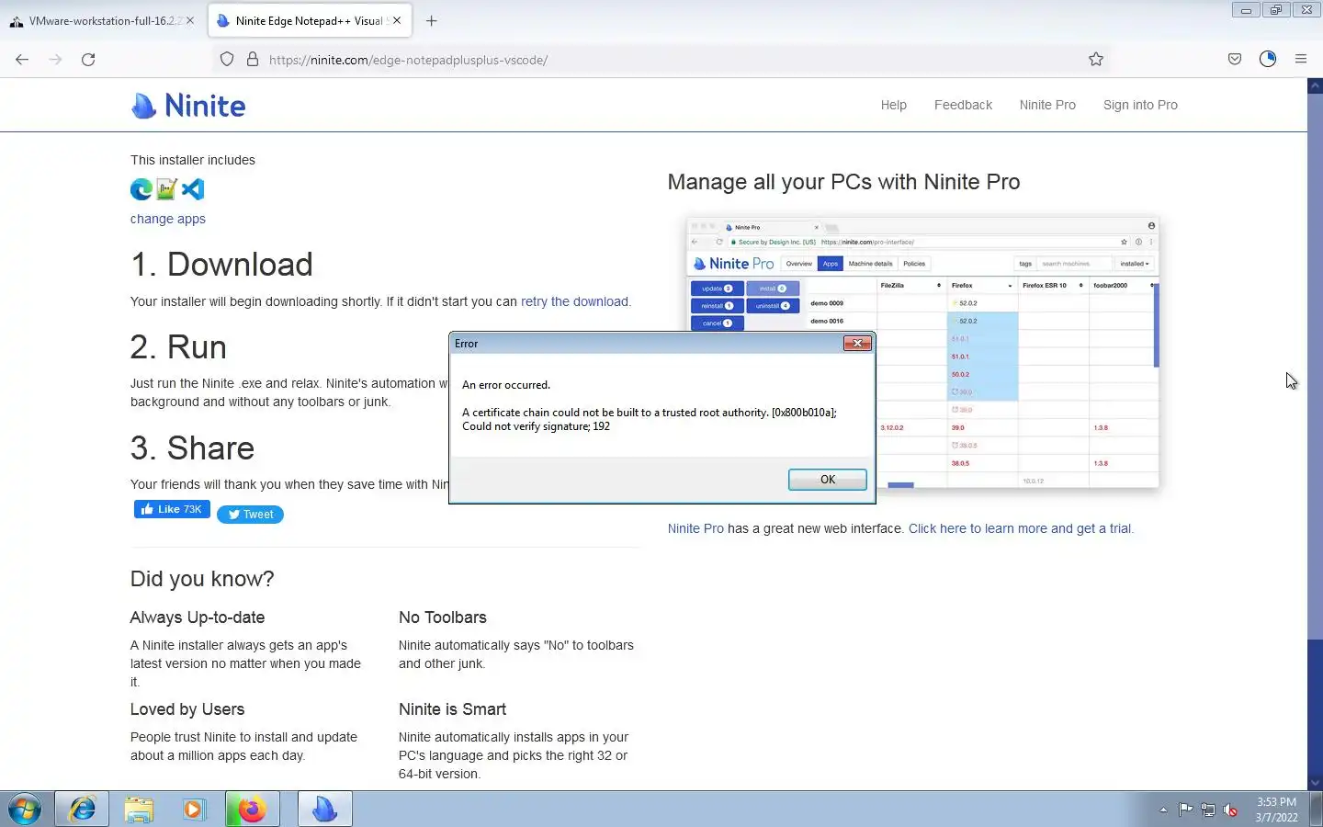Click the 'No Toolbars' heading
This screenshot has height=827, width=1323.
[443, 617]
